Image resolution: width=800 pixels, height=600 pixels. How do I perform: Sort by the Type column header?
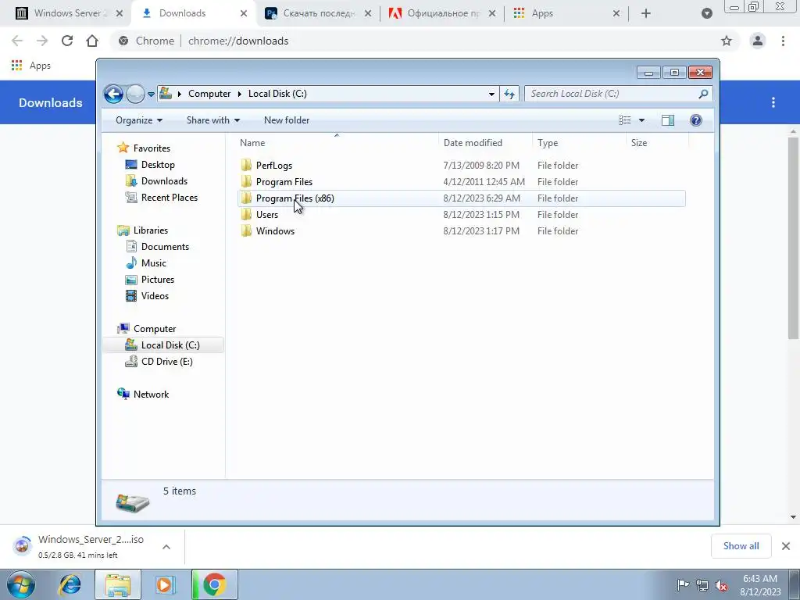(x=579, y=143)
